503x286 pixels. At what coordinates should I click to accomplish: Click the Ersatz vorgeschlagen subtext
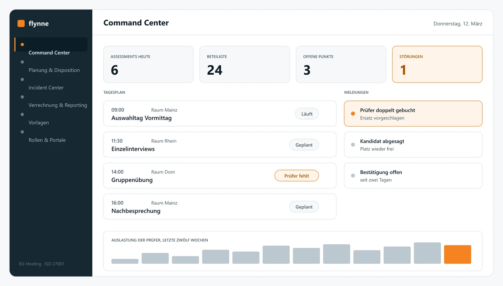pos(382,118)
